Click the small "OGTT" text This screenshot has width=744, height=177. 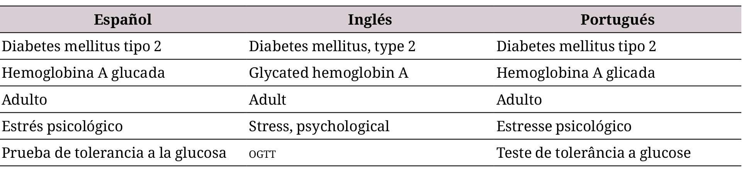click(x=262, y=154)
